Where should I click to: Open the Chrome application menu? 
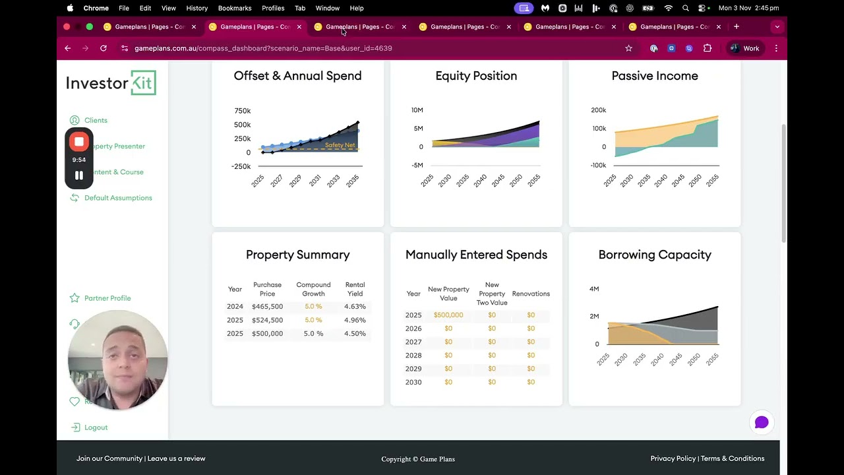click(x=96, y=8)
